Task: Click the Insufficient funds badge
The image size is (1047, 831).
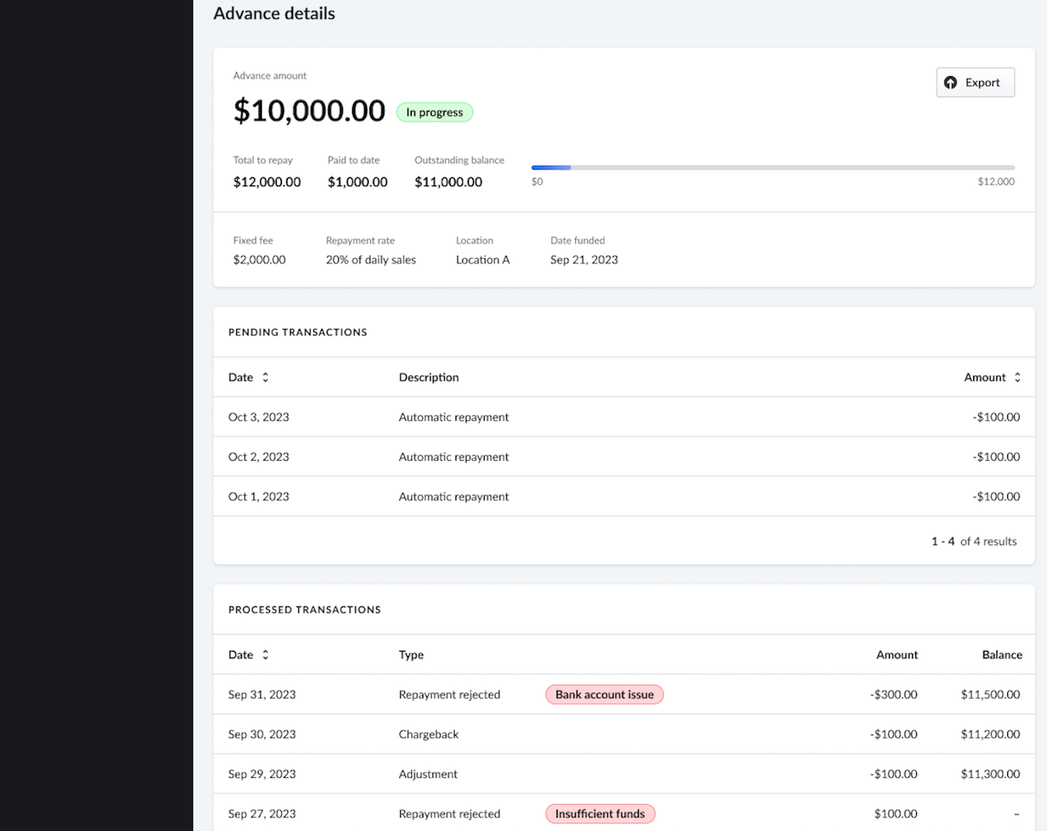Action: pyautogui.click(x=600, y=814)
